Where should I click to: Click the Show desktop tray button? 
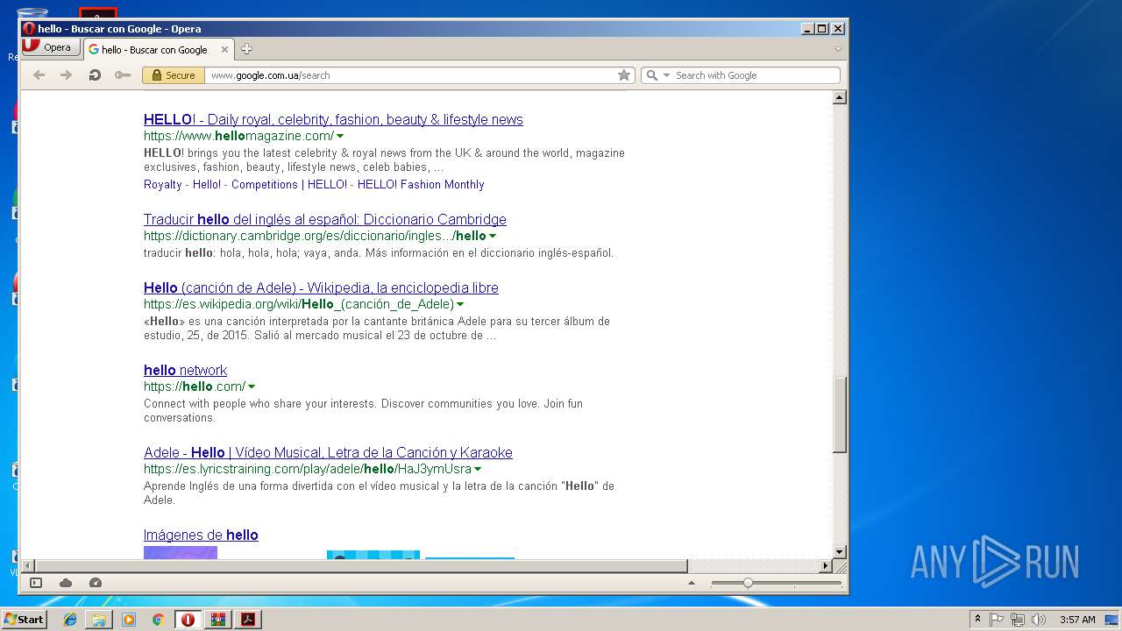pyautogui.click(x=1111, y=620)
